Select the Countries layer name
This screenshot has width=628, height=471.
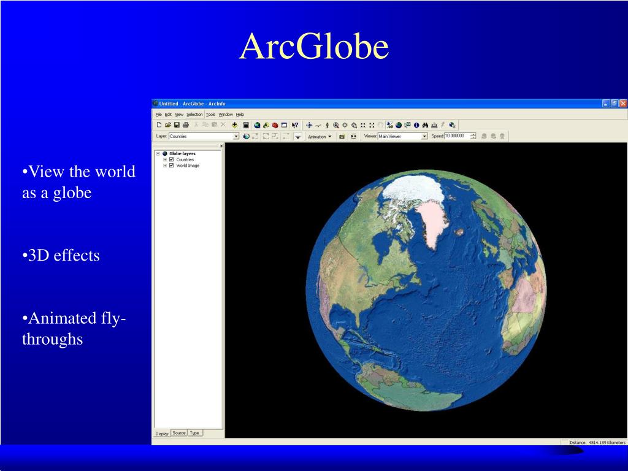click(185, 159)
